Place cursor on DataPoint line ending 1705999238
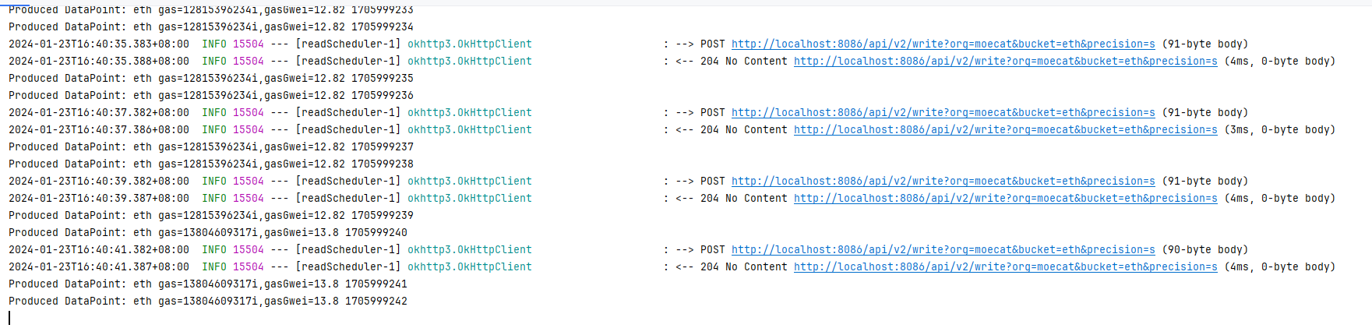 click(211, 164)
